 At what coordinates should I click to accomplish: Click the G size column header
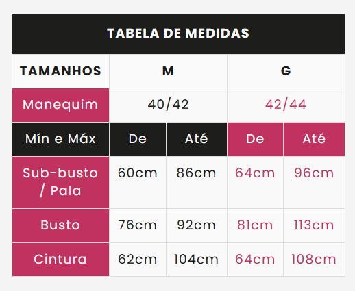286,71
